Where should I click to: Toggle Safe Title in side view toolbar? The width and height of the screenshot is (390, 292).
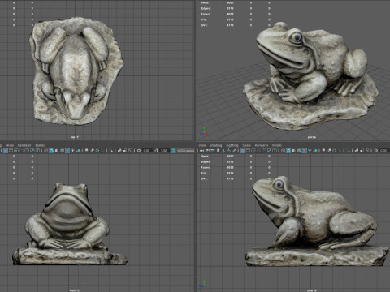click(275, 151)
